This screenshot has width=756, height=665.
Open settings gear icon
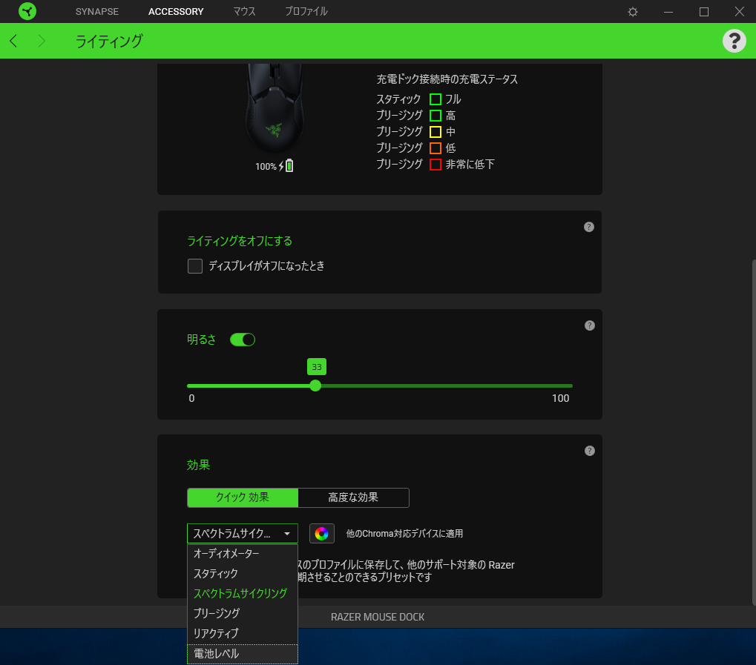pyautogui.click(x=633, y=12)
